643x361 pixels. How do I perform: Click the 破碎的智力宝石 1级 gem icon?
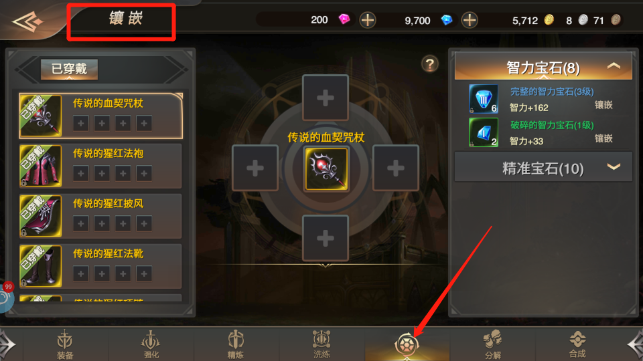point(484,132)
